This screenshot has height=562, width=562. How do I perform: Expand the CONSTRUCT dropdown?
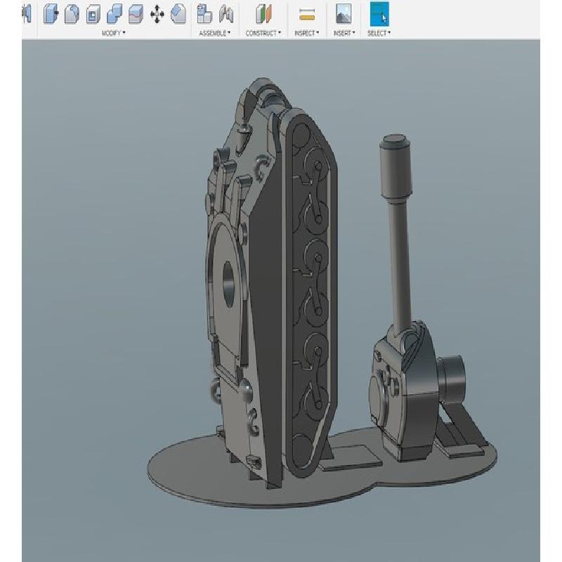click(263, 33)
